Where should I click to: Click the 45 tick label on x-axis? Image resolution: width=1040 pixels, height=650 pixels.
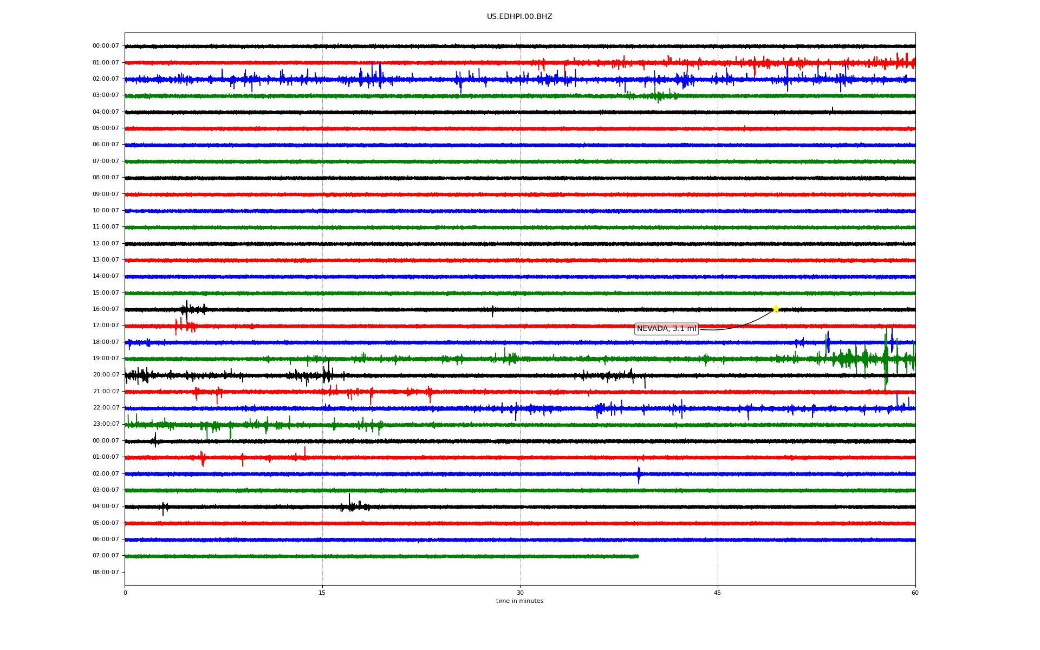point(717,593)
